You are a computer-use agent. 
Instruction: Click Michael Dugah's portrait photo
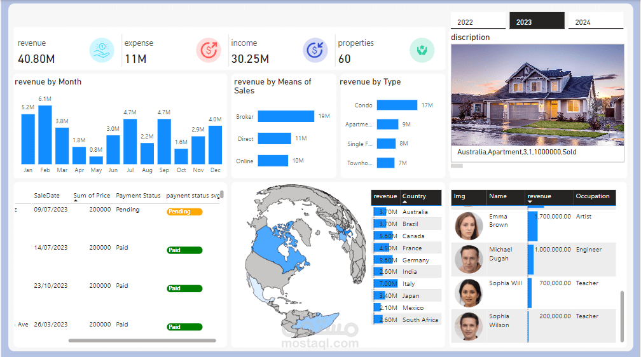tap(469, 259)
